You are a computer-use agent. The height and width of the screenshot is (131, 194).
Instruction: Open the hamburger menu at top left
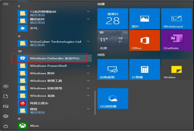pyautogui.click(x=6, y=4)
